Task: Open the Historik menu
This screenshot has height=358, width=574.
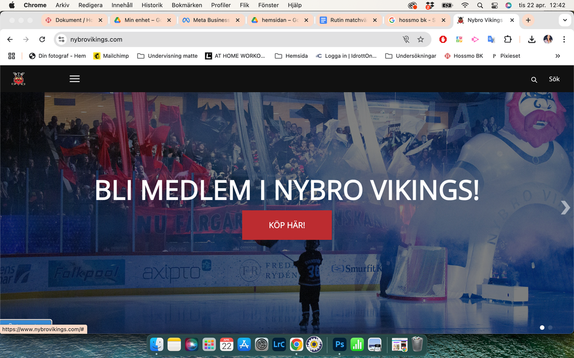Action: pyautogui.click(x=152, y=5)
